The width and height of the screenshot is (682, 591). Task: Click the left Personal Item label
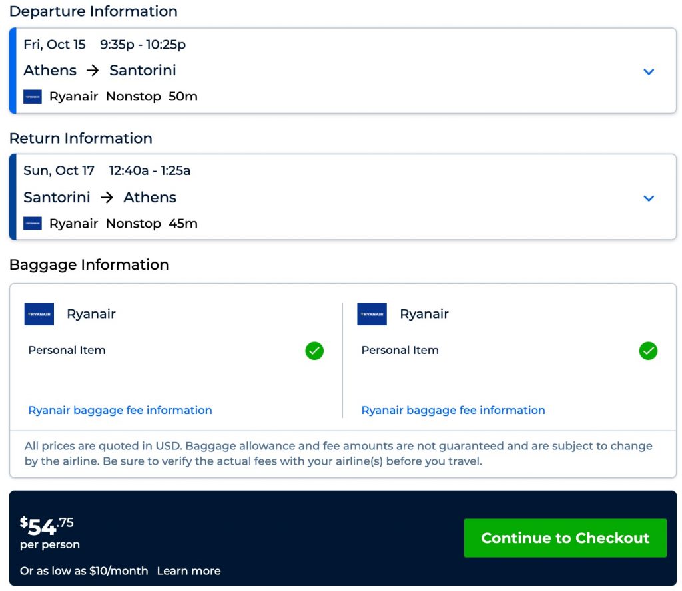point(67,350)
